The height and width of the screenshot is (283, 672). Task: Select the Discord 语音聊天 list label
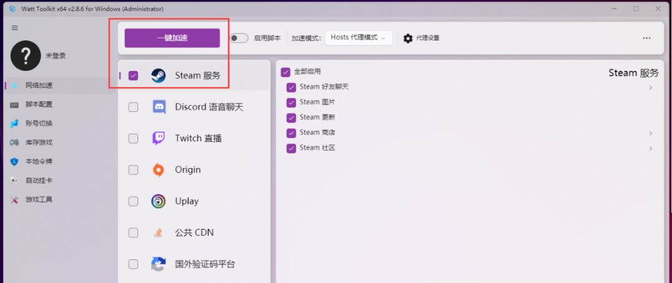(209, 107)
